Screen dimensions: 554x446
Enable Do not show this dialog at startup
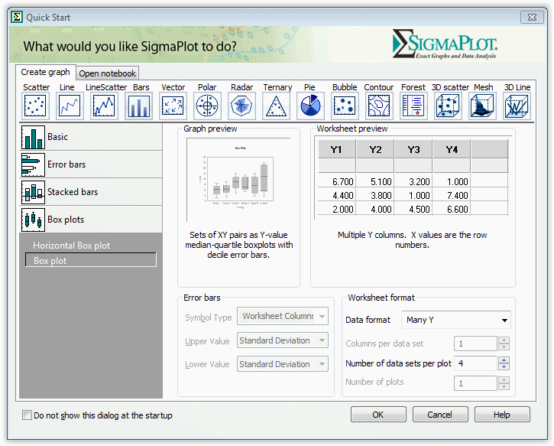click(27, 415)
